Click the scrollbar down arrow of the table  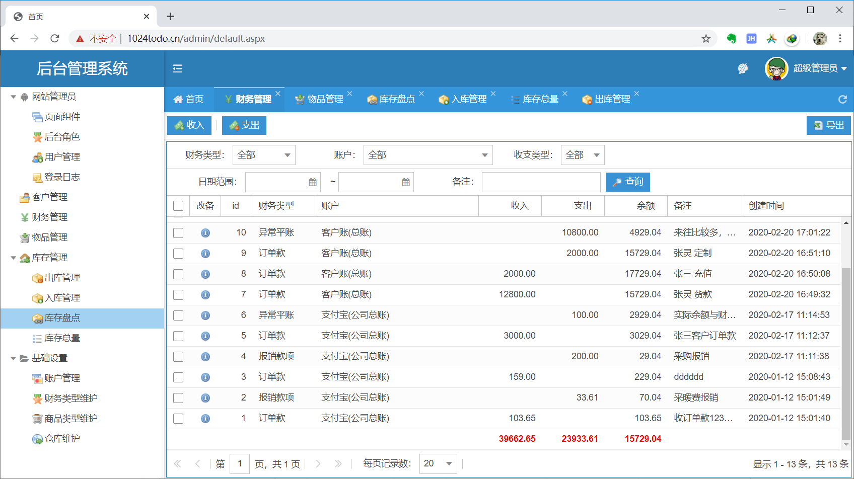pos(846,445)
